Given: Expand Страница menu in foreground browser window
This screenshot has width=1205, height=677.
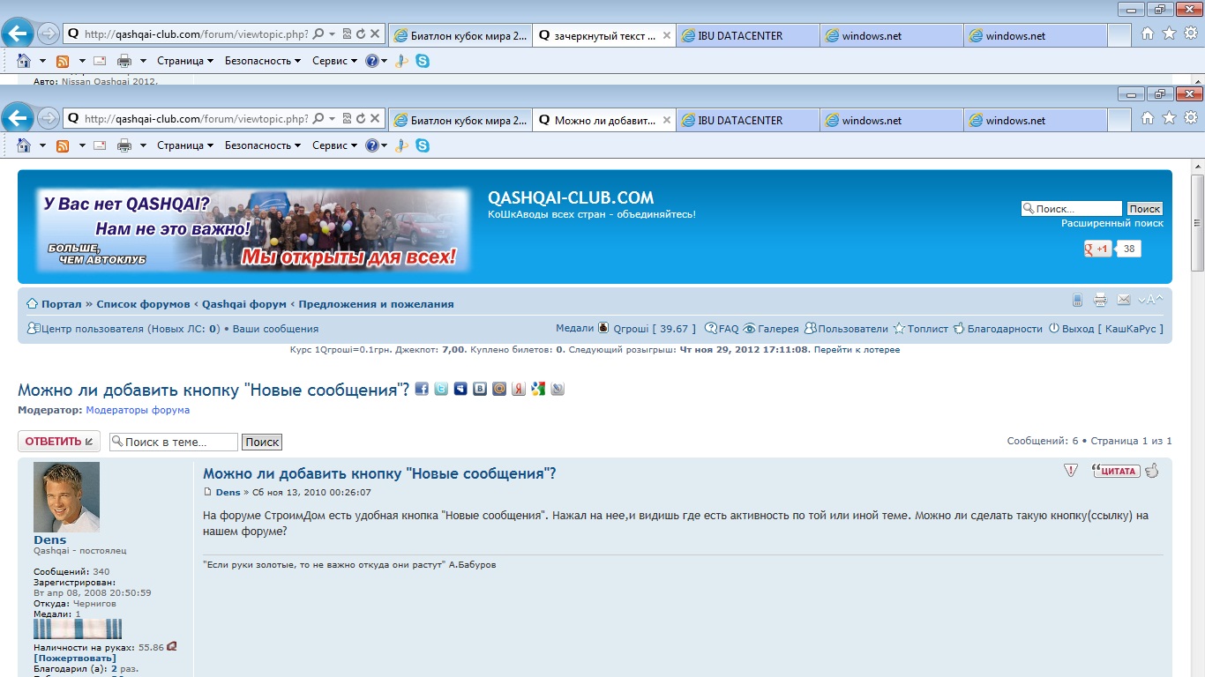Looking at the screenshot, I should [x=185, y=145].
